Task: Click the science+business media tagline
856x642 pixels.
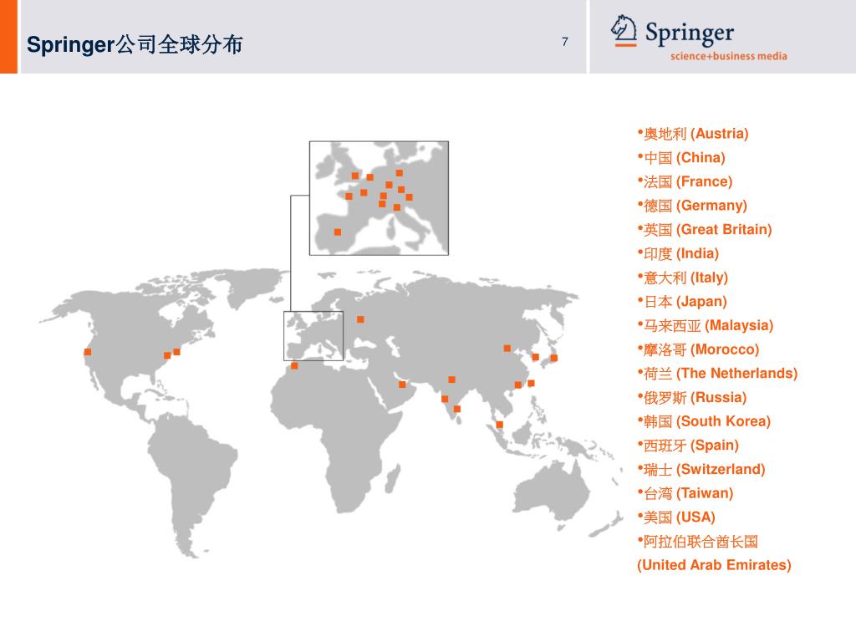Action: (729, 56)
